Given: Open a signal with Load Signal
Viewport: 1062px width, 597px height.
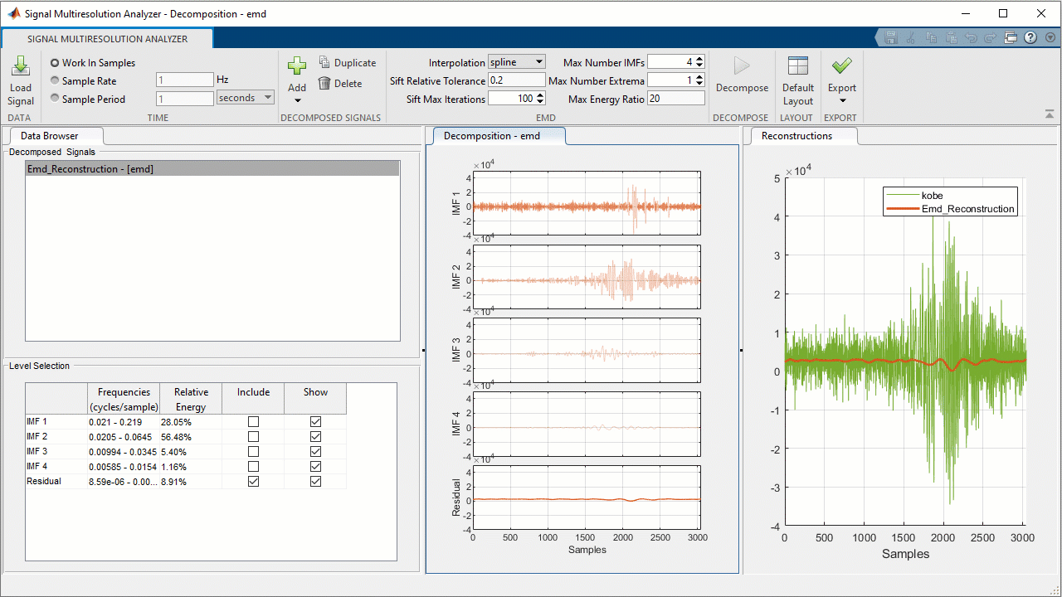Looking at the screenshot, I should pyautogui.click(x=20, y=80).
